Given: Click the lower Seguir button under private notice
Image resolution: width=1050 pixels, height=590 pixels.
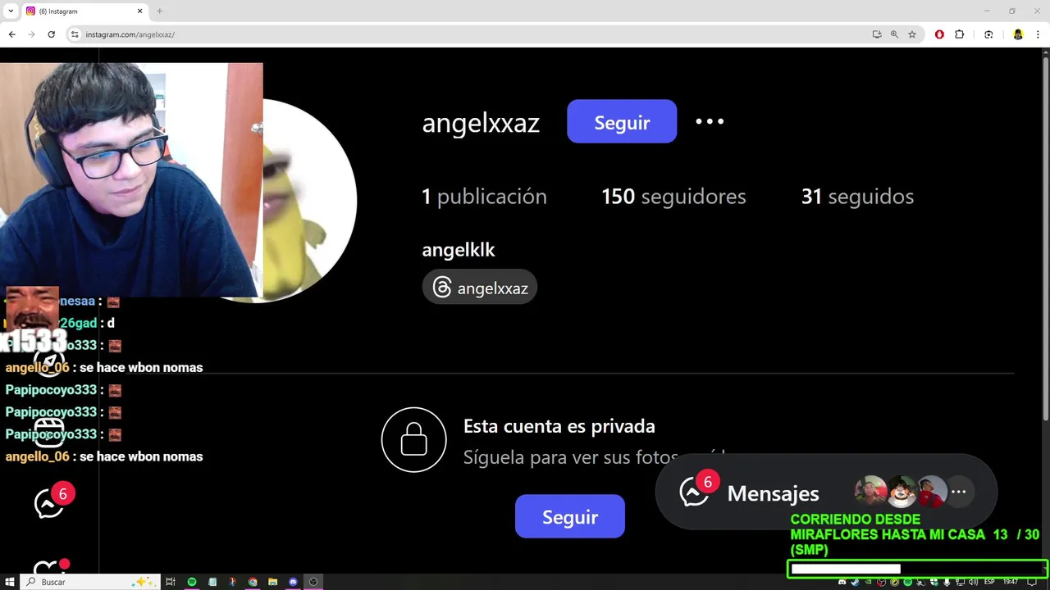Looking at the screenshot, I should tap(570, 517).
